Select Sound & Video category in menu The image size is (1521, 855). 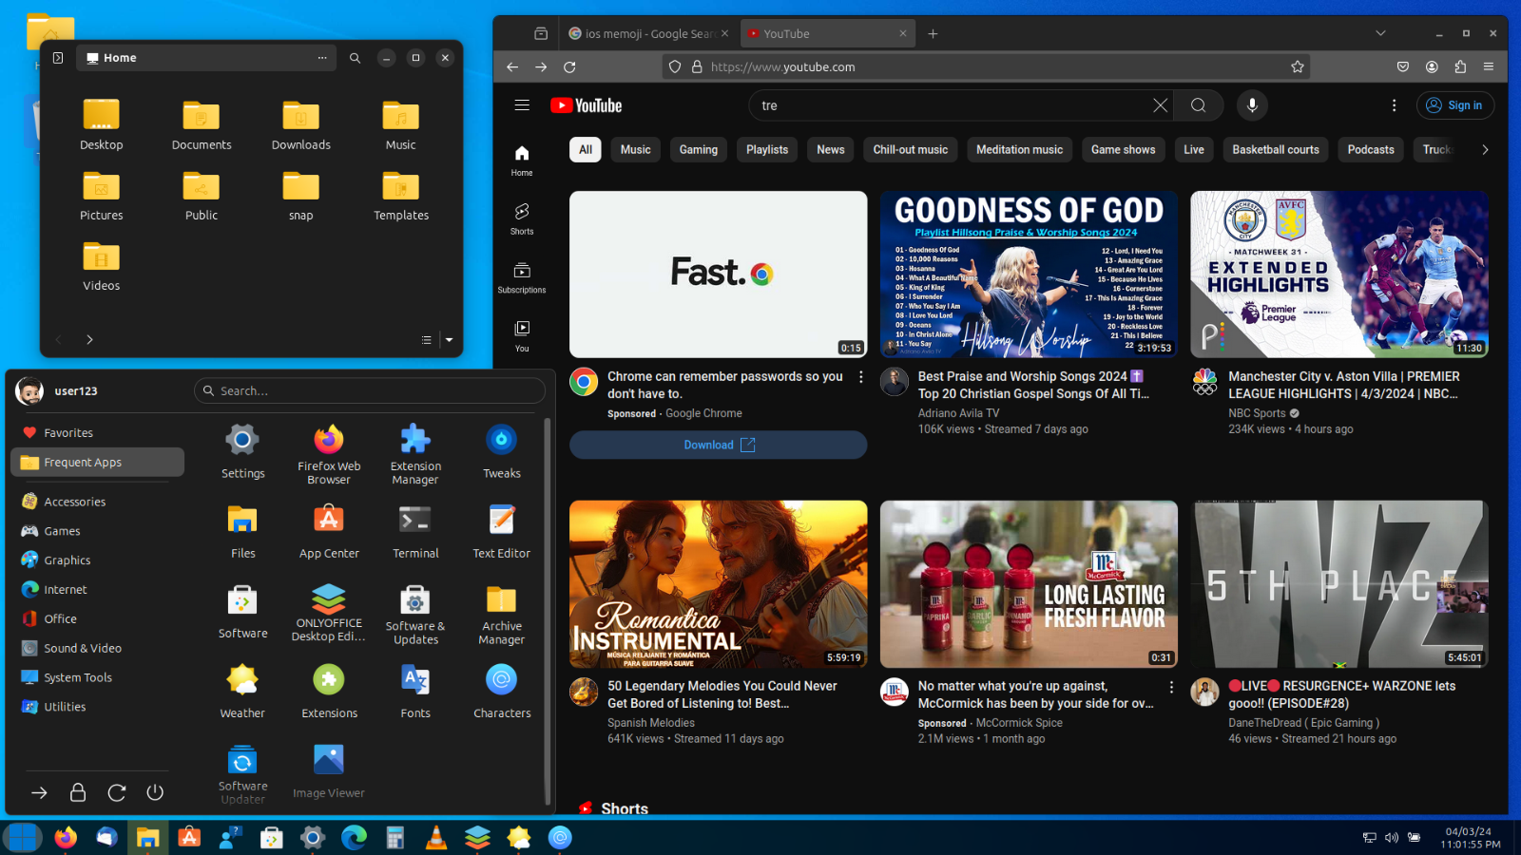pyautogui.click(x=97, y=648)
